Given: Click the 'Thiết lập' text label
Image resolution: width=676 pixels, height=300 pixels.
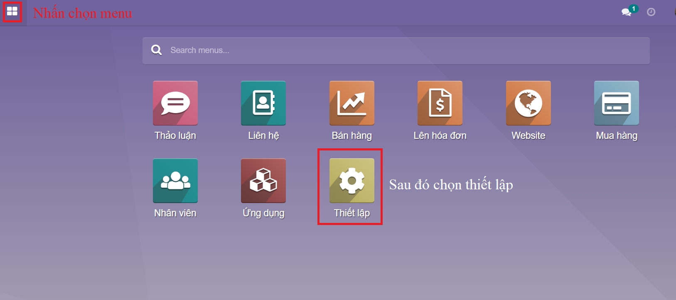Looking at the screenshot, I should click(352, 213).
